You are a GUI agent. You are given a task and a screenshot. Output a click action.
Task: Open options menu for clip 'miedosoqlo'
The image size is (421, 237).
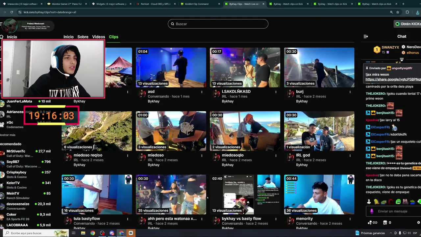pos(276,155)
